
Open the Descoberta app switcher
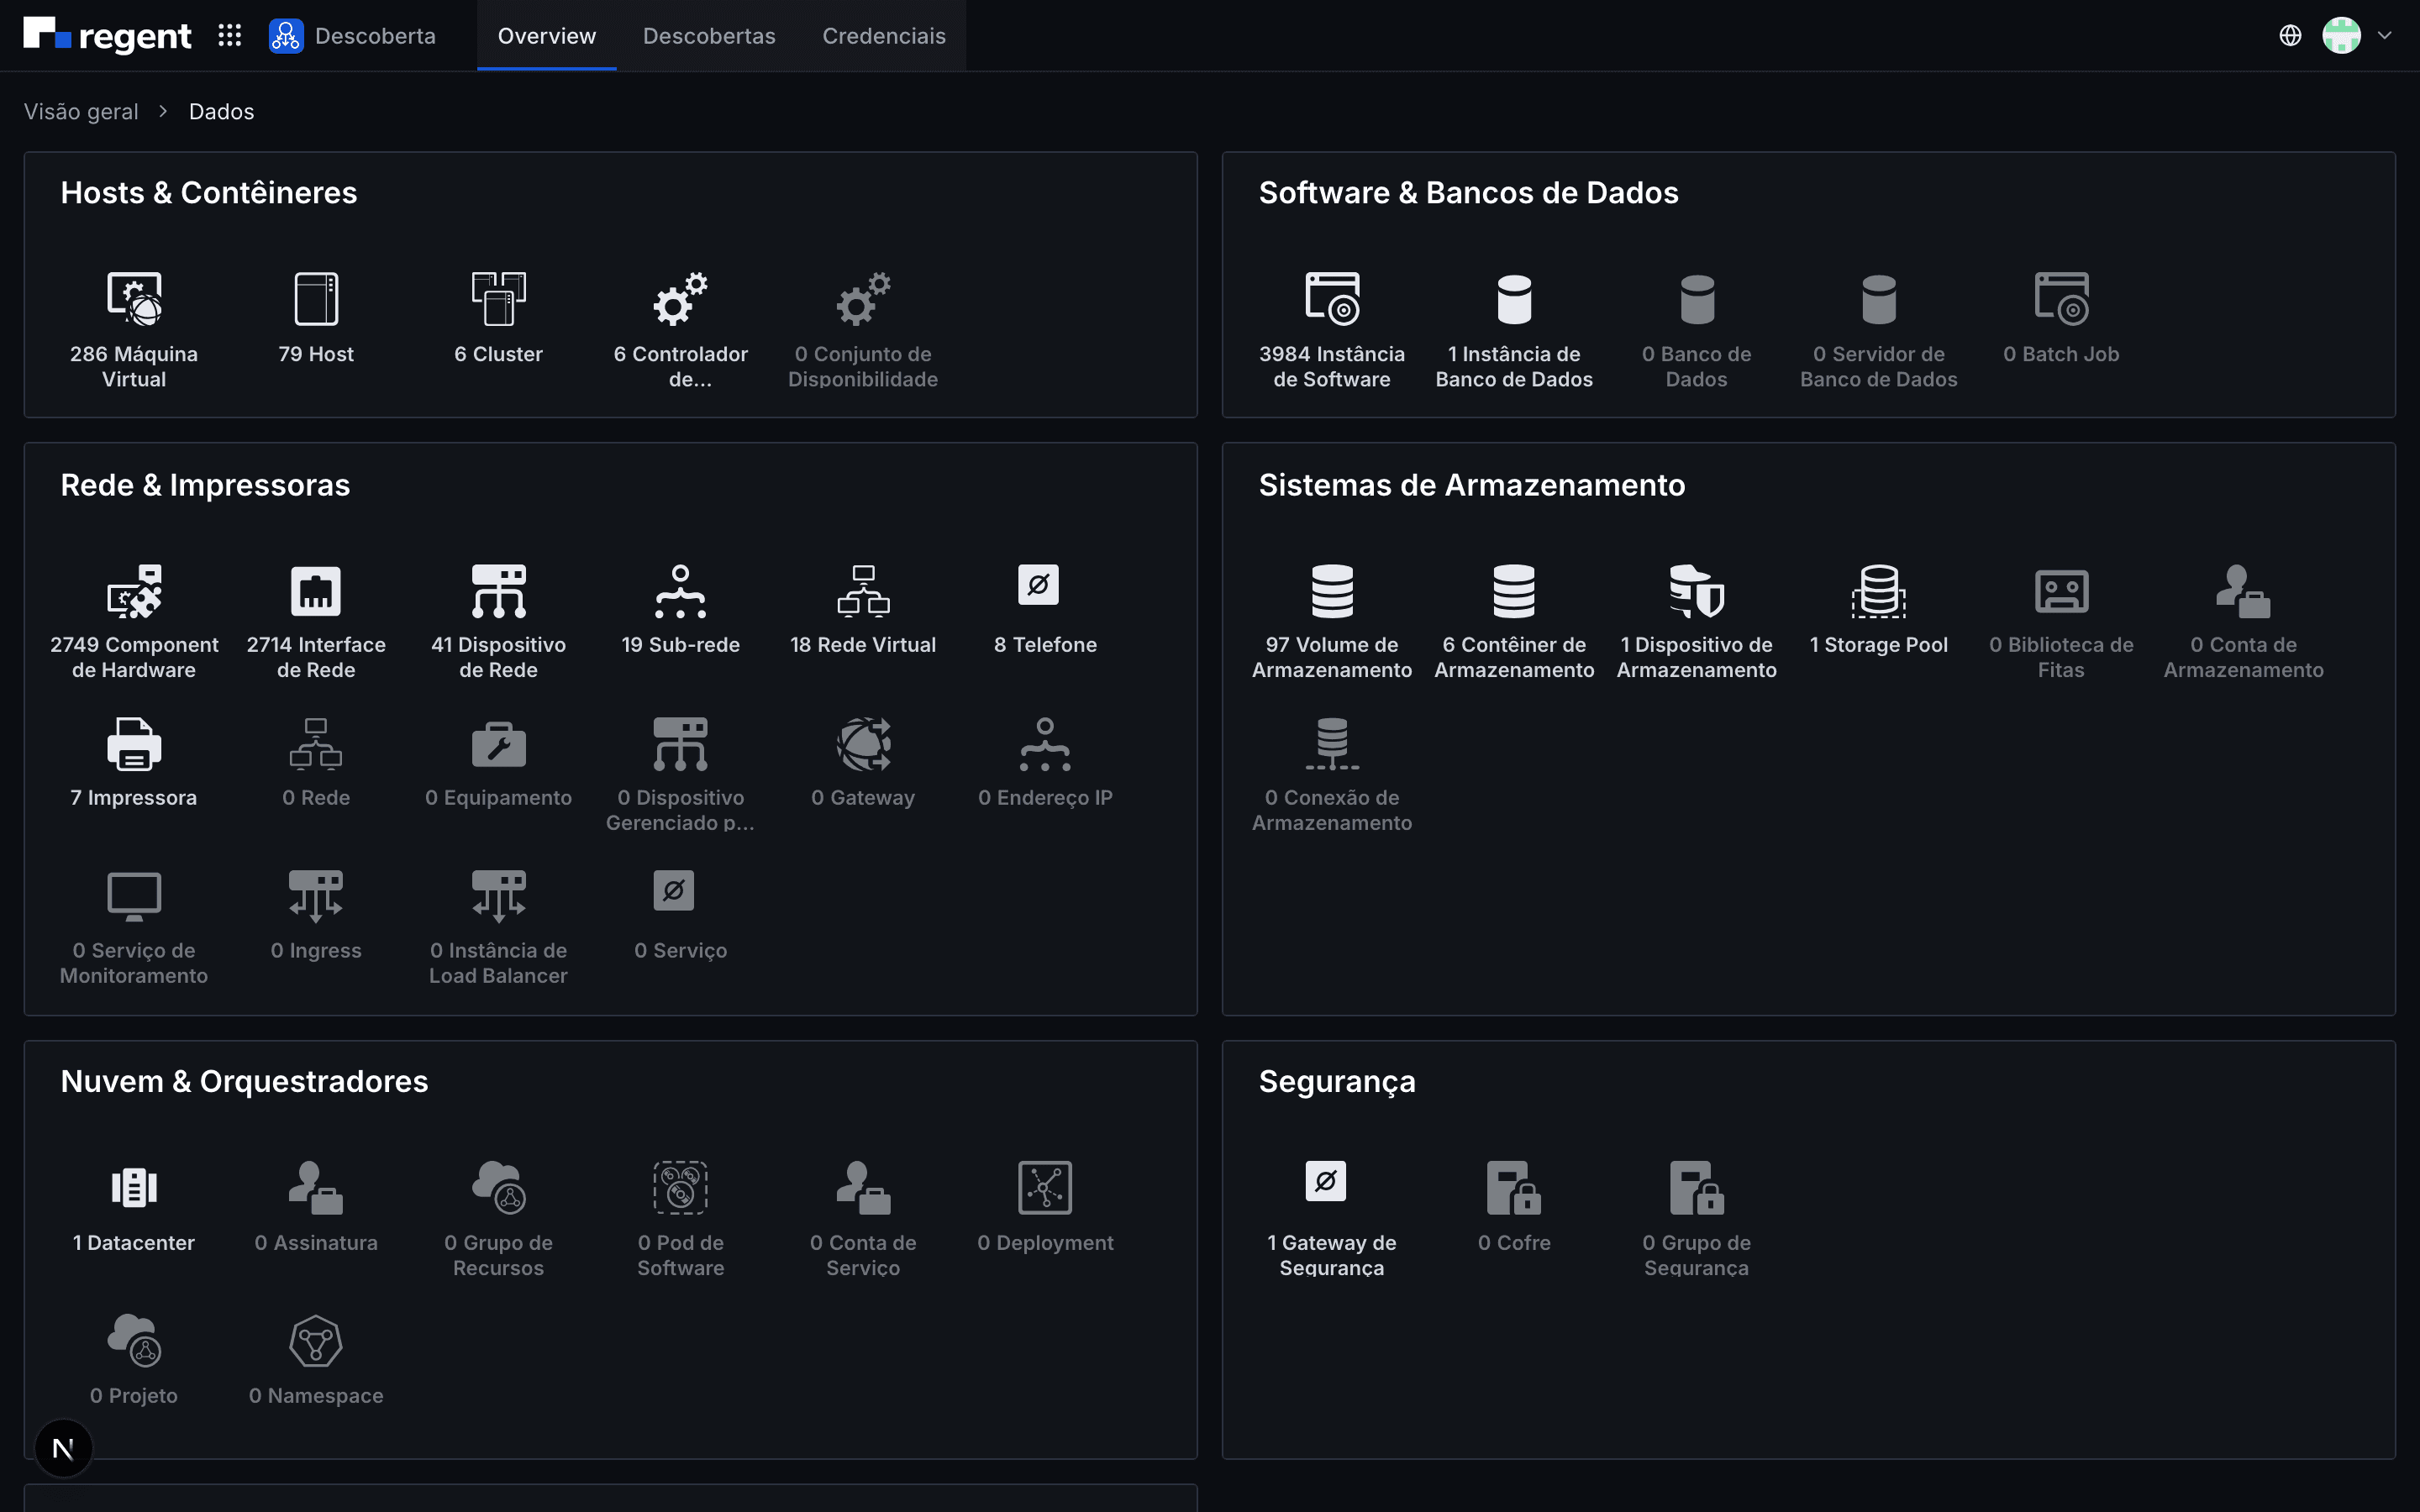point(353,36)
